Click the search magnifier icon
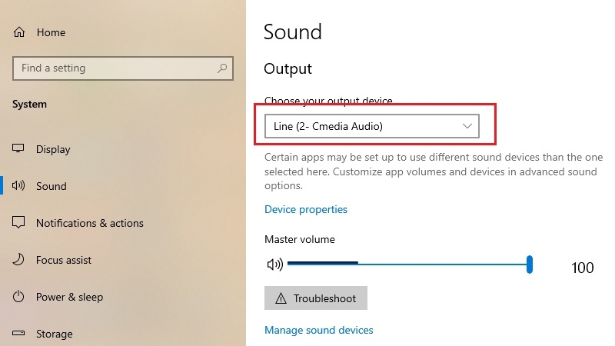615x346 pixels. (x=222, y=68)
